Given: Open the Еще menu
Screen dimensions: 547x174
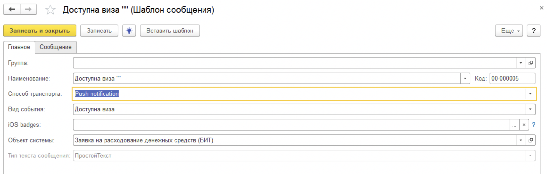Looking at the screenshot, I should pyautogui.click(x=509, y=31).
